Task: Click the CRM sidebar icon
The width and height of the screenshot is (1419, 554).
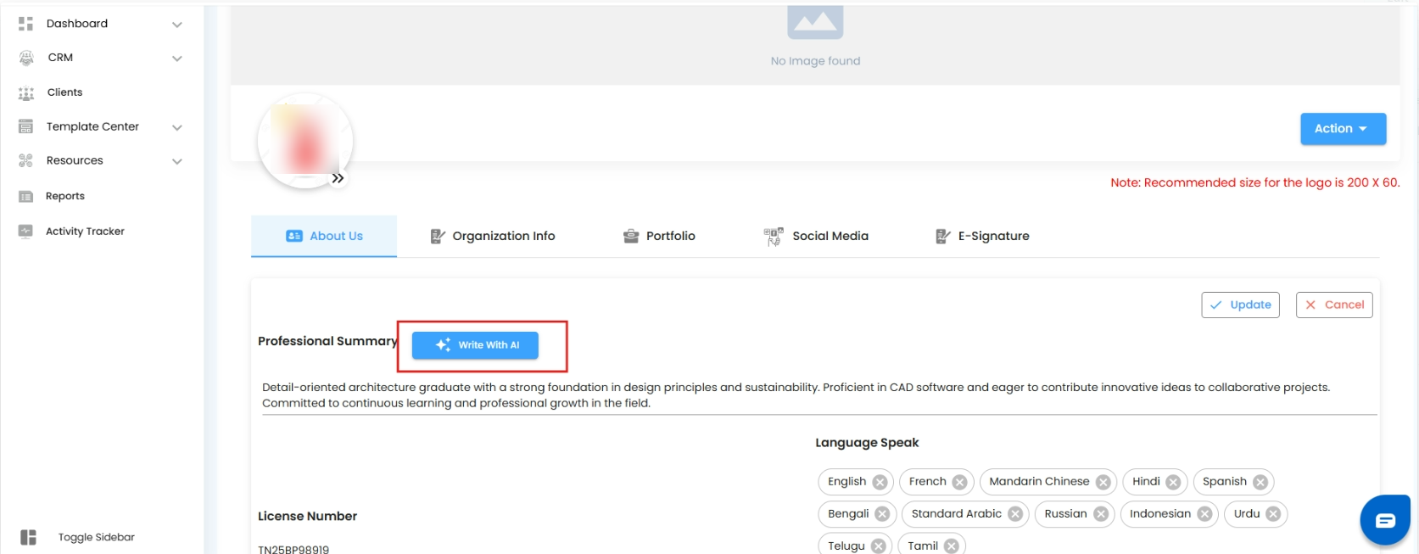Action: [x=26, y=58]
